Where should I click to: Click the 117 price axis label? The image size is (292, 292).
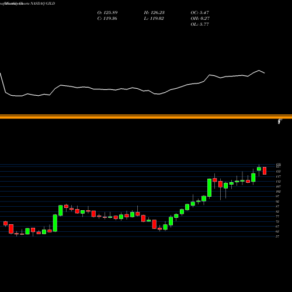[x=279, y=176]
